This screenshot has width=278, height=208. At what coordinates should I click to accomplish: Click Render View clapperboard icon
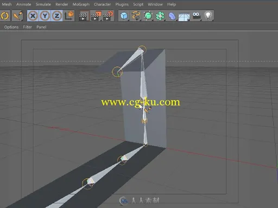[x=84, y=16]
